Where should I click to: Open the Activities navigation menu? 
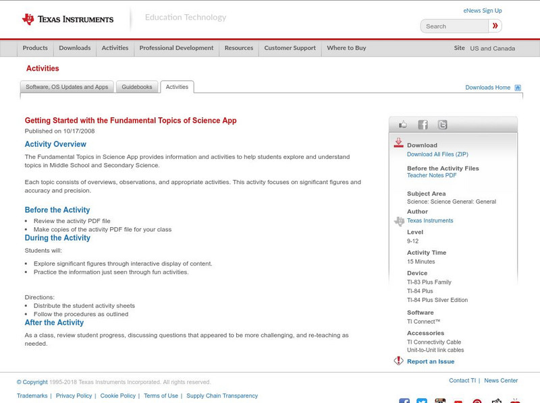[115, 48]
